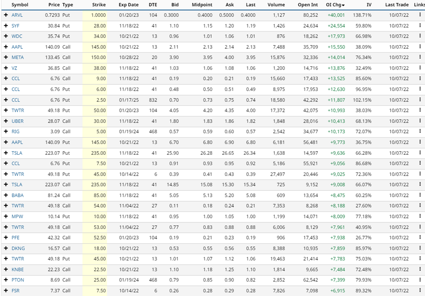Select the 138.71% IV value for ARVL

(x=362, y=15)
